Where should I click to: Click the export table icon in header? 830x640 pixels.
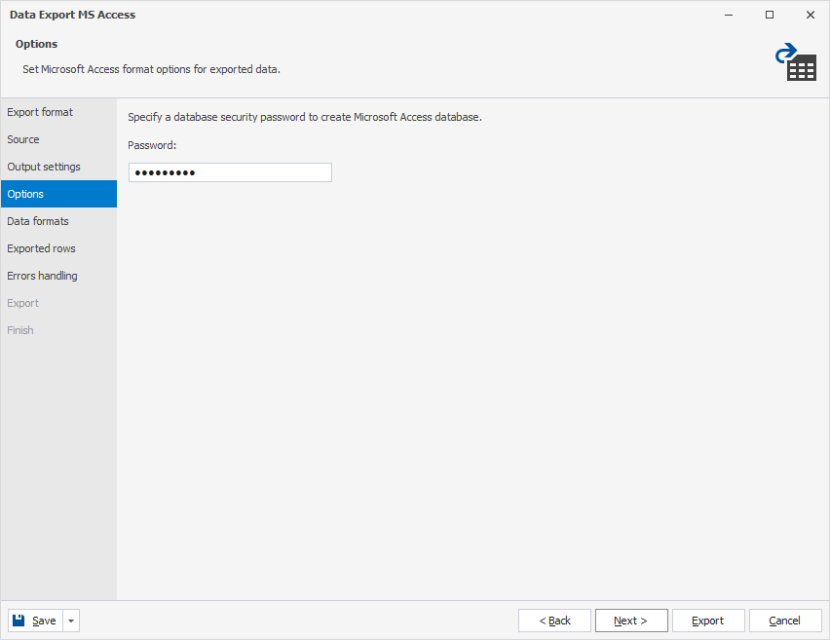pyautogui.click(x=796, y=62)
